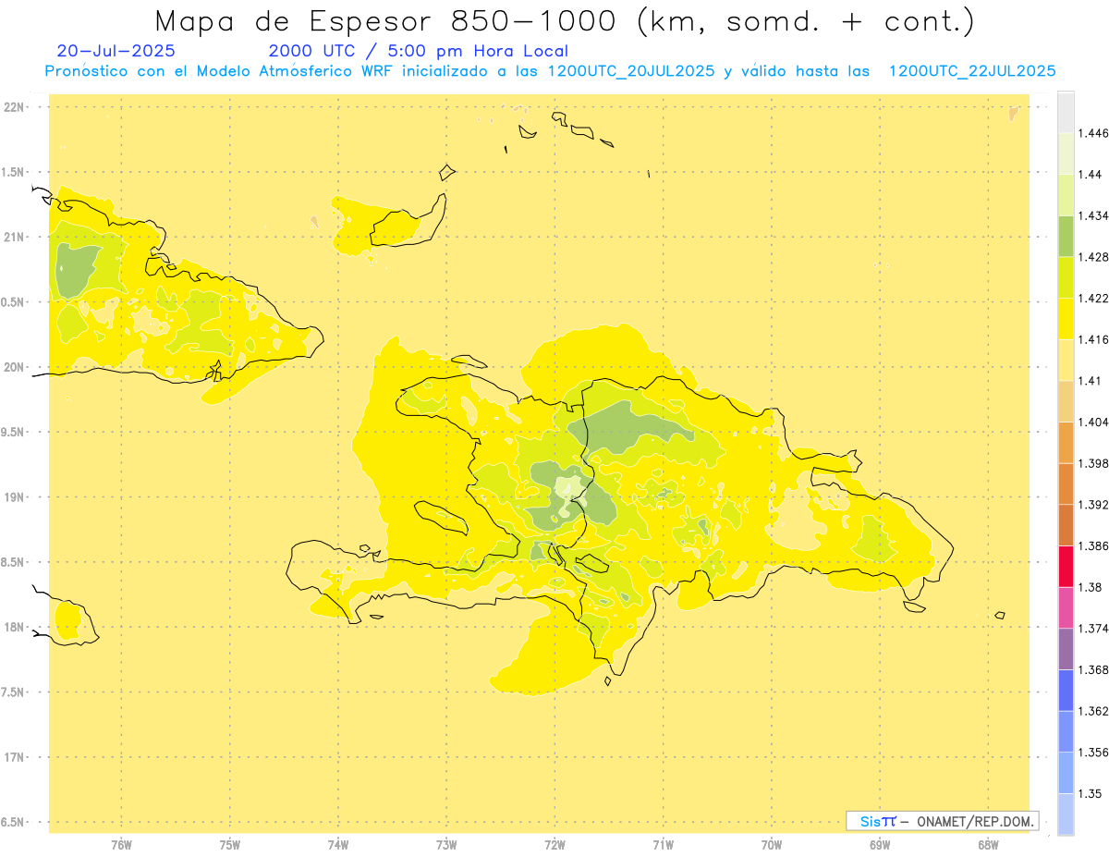The height and width of the screenshot is (857, 1109).
Task: Pick the green legend swatch below 1.434
Action: (1066, 236)
